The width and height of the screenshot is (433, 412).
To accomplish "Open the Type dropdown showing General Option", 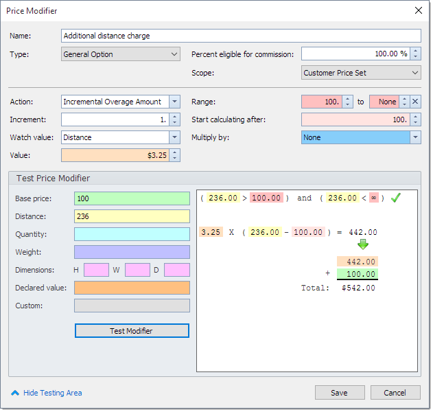I will pyautogui.click(x=121, y=54).
